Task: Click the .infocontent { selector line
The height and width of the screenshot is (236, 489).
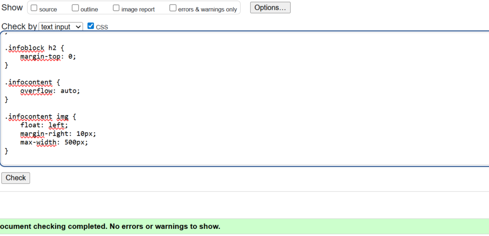Action: click(x=32, y=82)
